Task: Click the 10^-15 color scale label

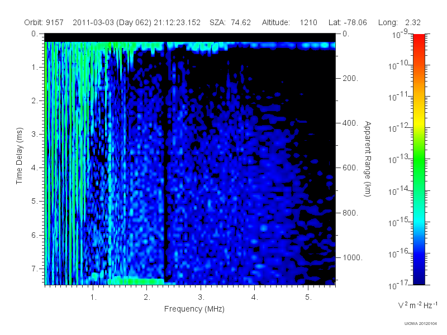Action: point(398,222)
